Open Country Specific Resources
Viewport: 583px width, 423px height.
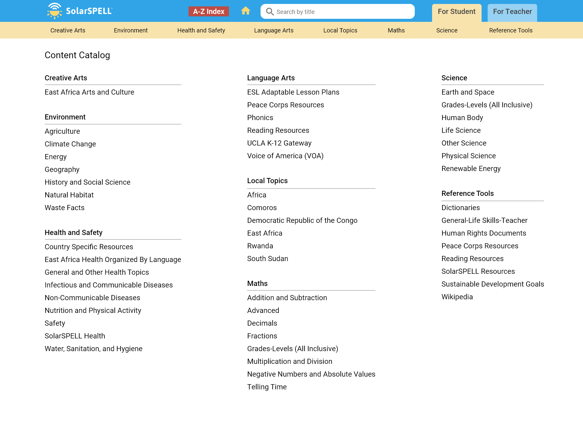(x=89, y=247)
